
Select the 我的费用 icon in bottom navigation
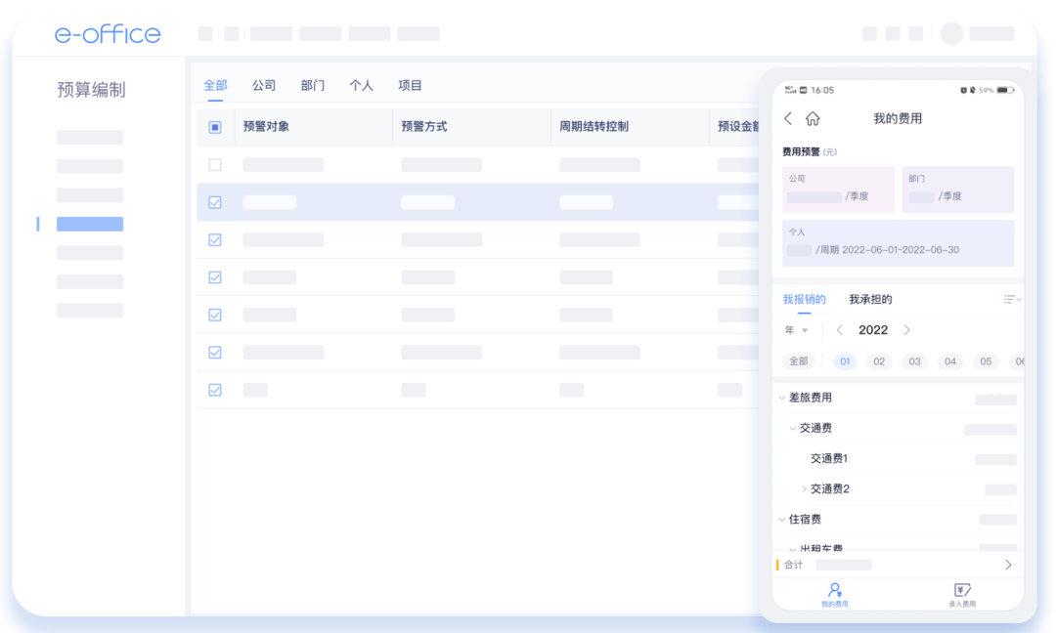835,593
